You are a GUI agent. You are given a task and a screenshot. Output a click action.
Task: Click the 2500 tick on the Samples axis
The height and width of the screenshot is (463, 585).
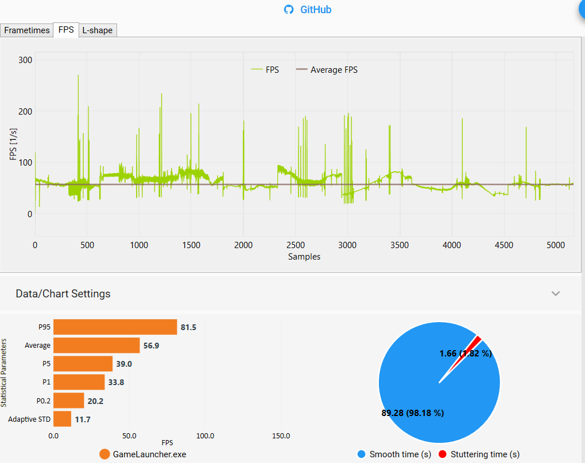296,245
